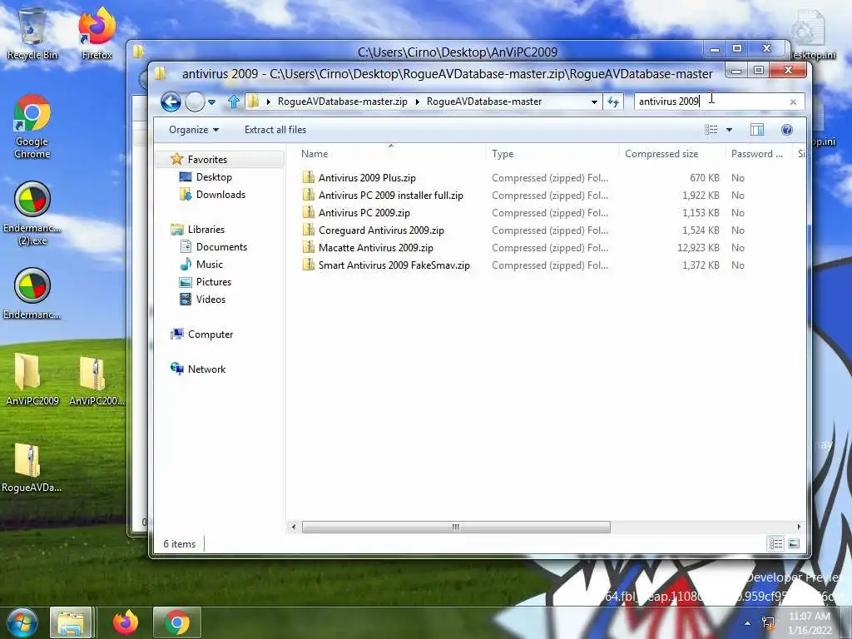Image resolution: width=852 pixels, height=639 pixels.
Task: Open Videos library in sidebar
Action: click(211, 300)
